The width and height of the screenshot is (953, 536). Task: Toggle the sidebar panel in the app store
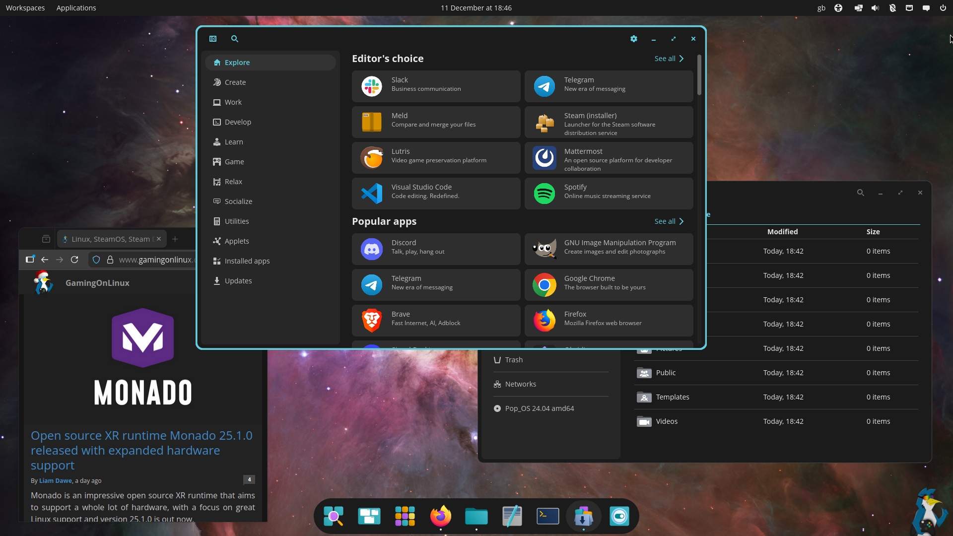point(213,39)
